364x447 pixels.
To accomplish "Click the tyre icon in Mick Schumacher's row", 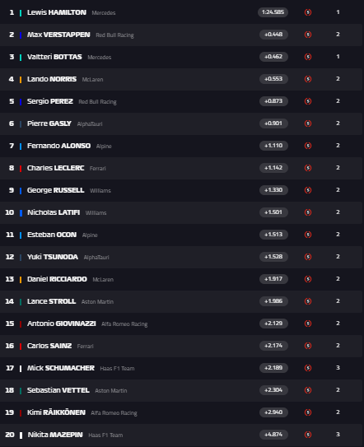I will coord(308,368).
